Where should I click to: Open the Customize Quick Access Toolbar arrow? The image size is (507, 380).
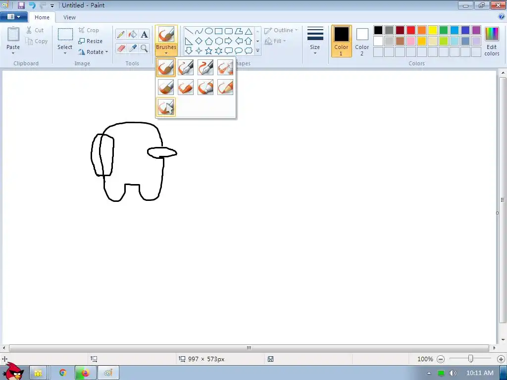click(52, 5)
